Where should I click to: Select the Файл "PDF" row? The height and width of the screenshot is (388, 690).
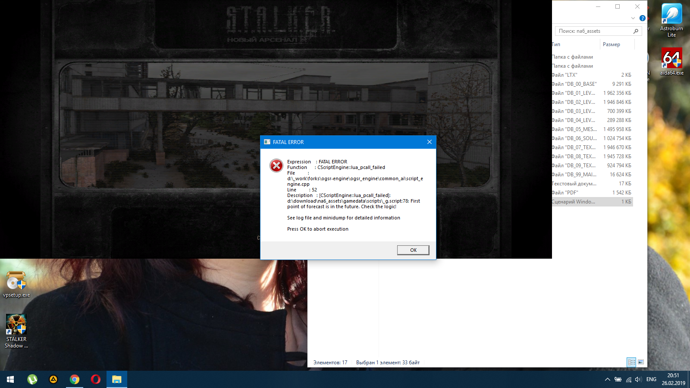coord(592,193)
